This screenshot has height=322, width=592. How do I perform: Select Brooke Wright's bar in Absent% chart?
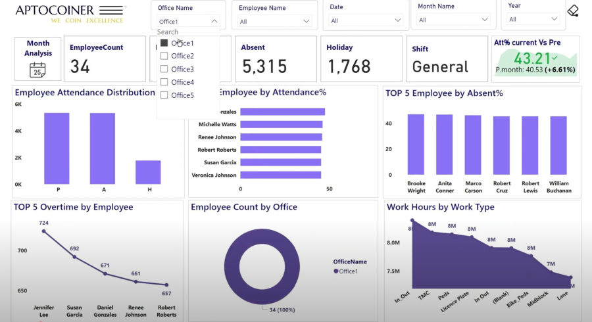[416, 145]
